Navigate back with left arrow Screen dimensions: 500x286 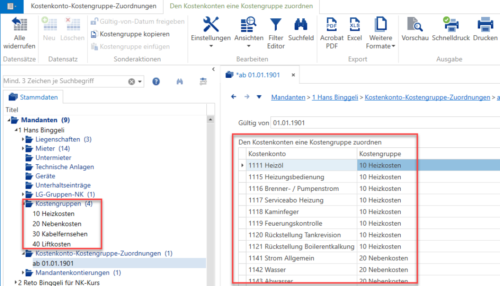tap(234, 97)
